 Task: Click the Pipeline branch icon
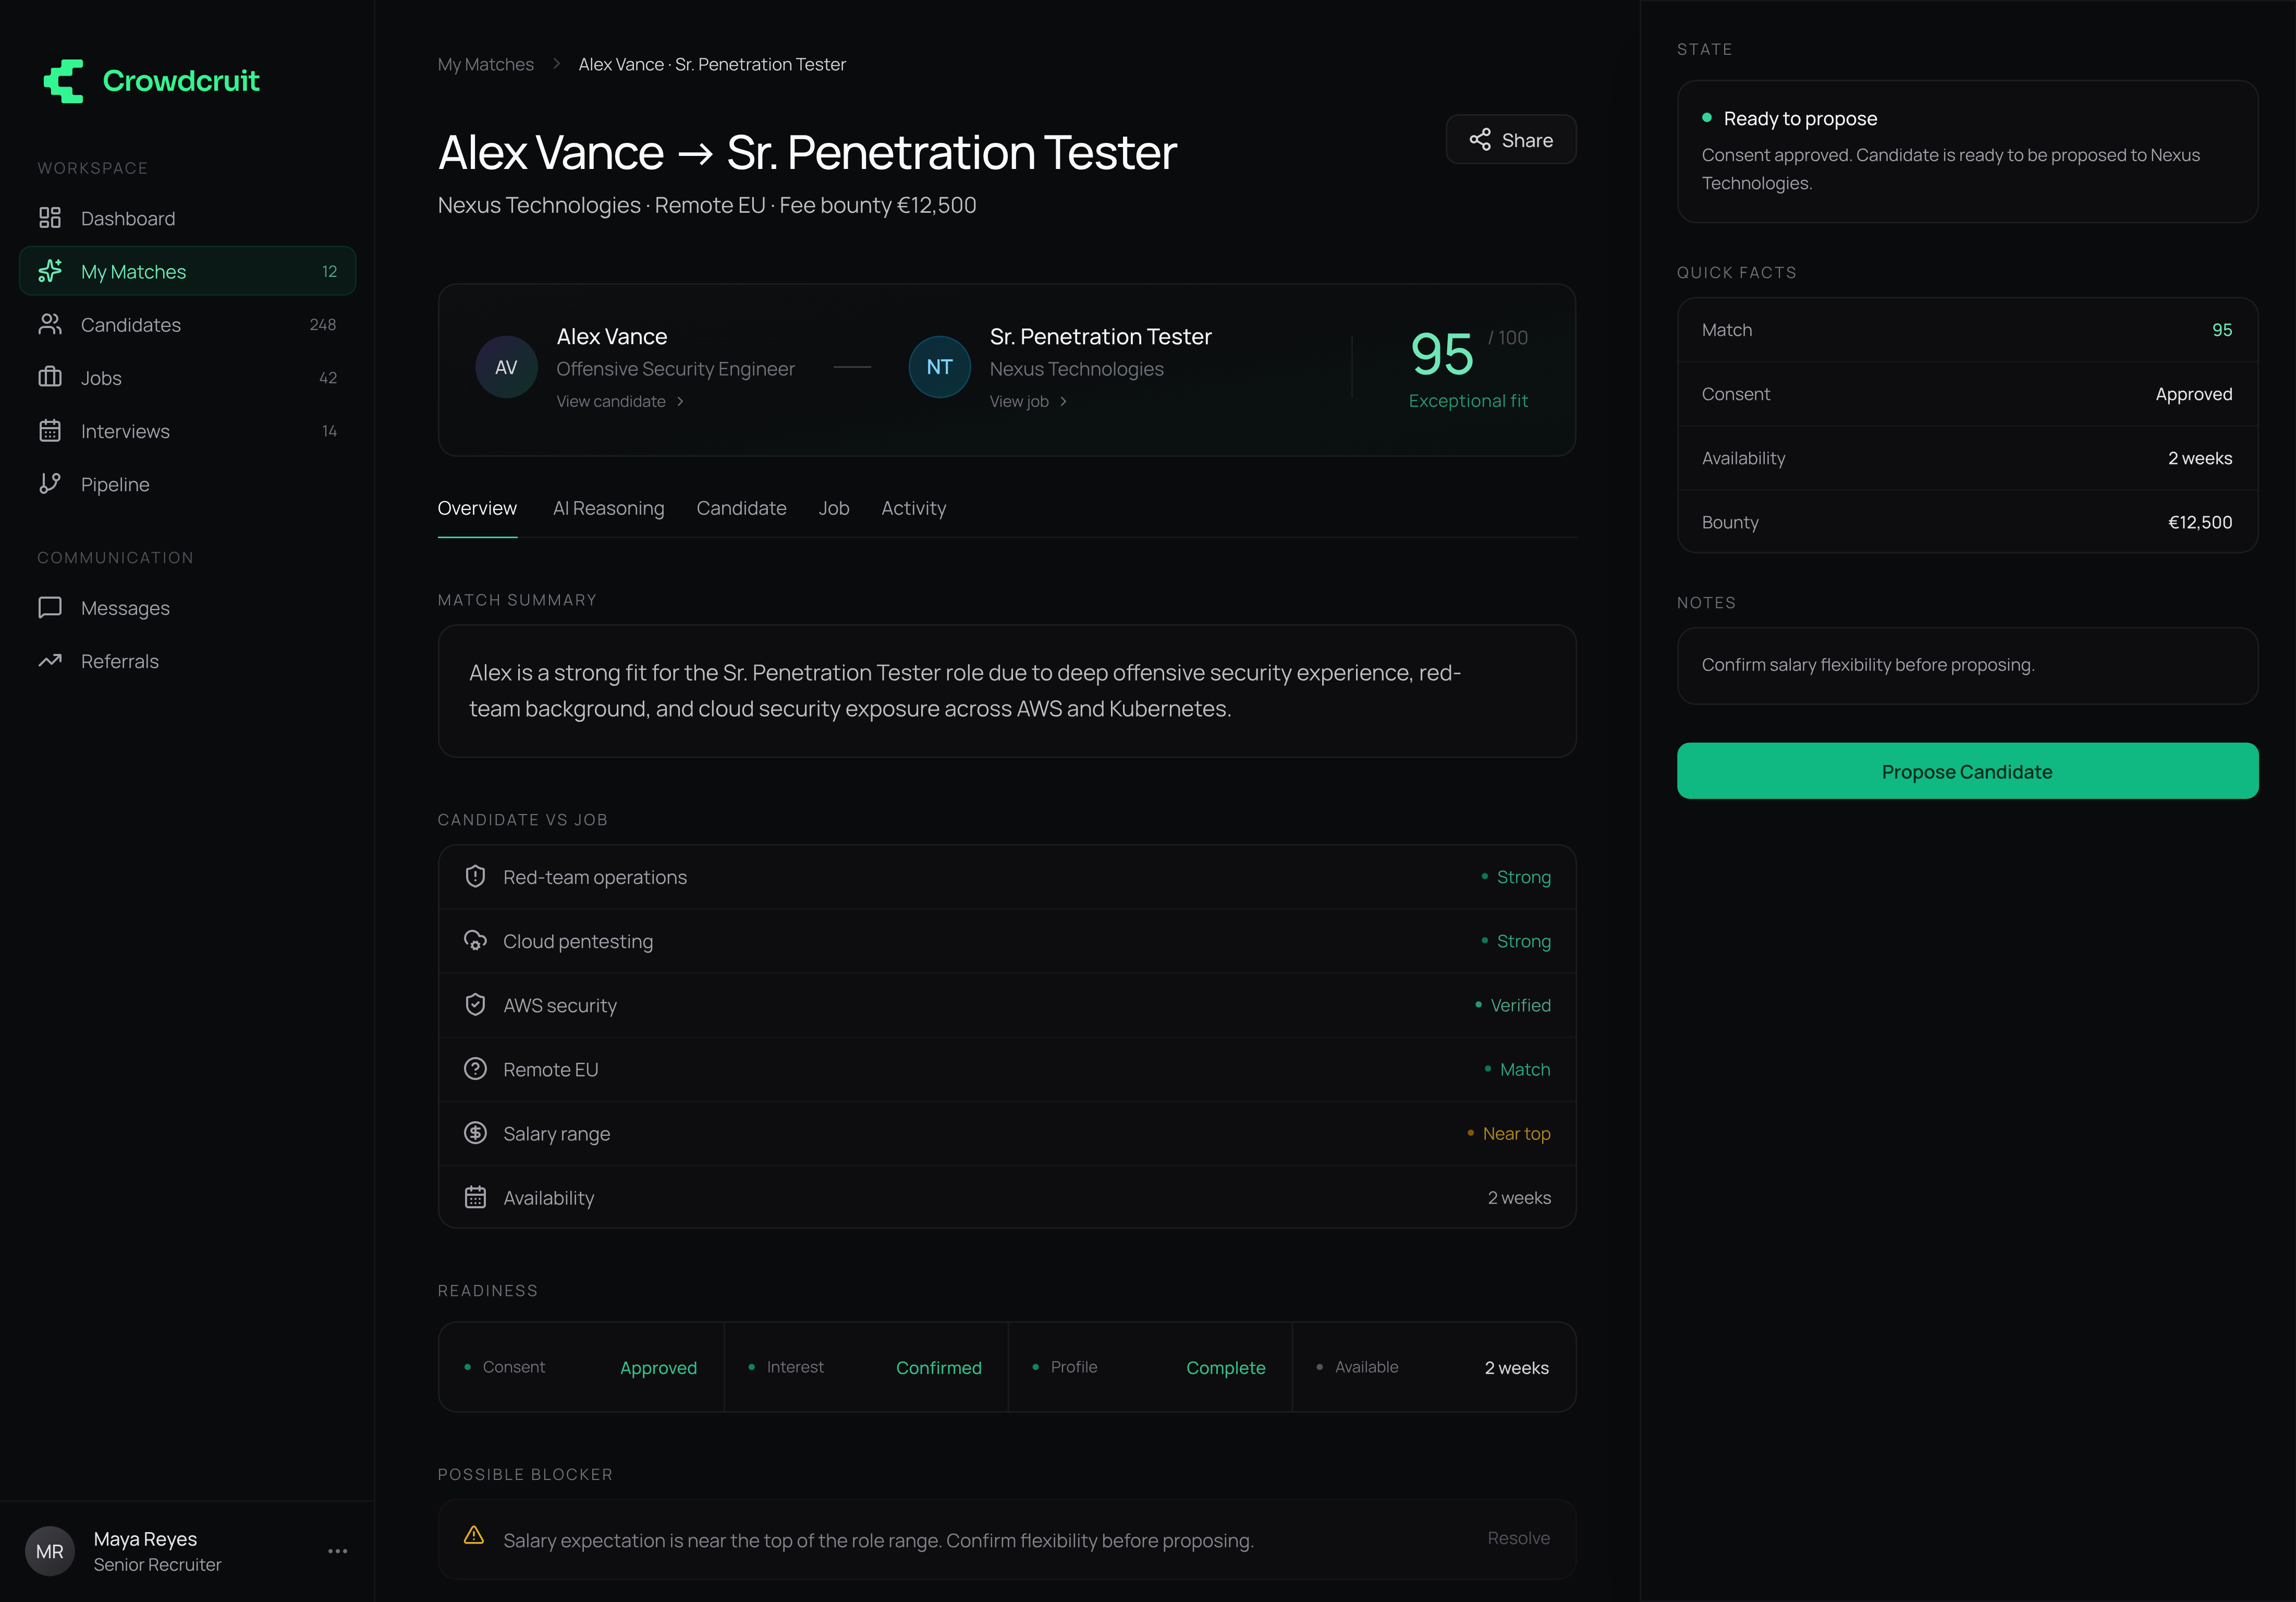click(50, 484)
